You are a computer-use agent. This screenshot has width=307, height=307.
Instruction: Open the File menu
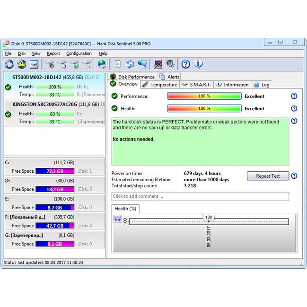pos(8,53)
